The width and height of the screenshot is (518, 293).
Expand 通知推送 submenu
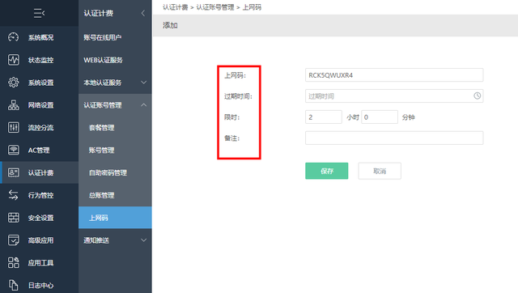click(144, 240)
